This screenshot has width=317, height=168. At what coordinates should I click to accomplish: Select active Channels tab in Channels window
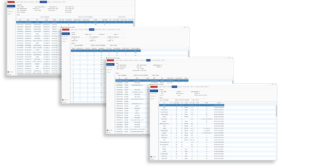point(92,29)
